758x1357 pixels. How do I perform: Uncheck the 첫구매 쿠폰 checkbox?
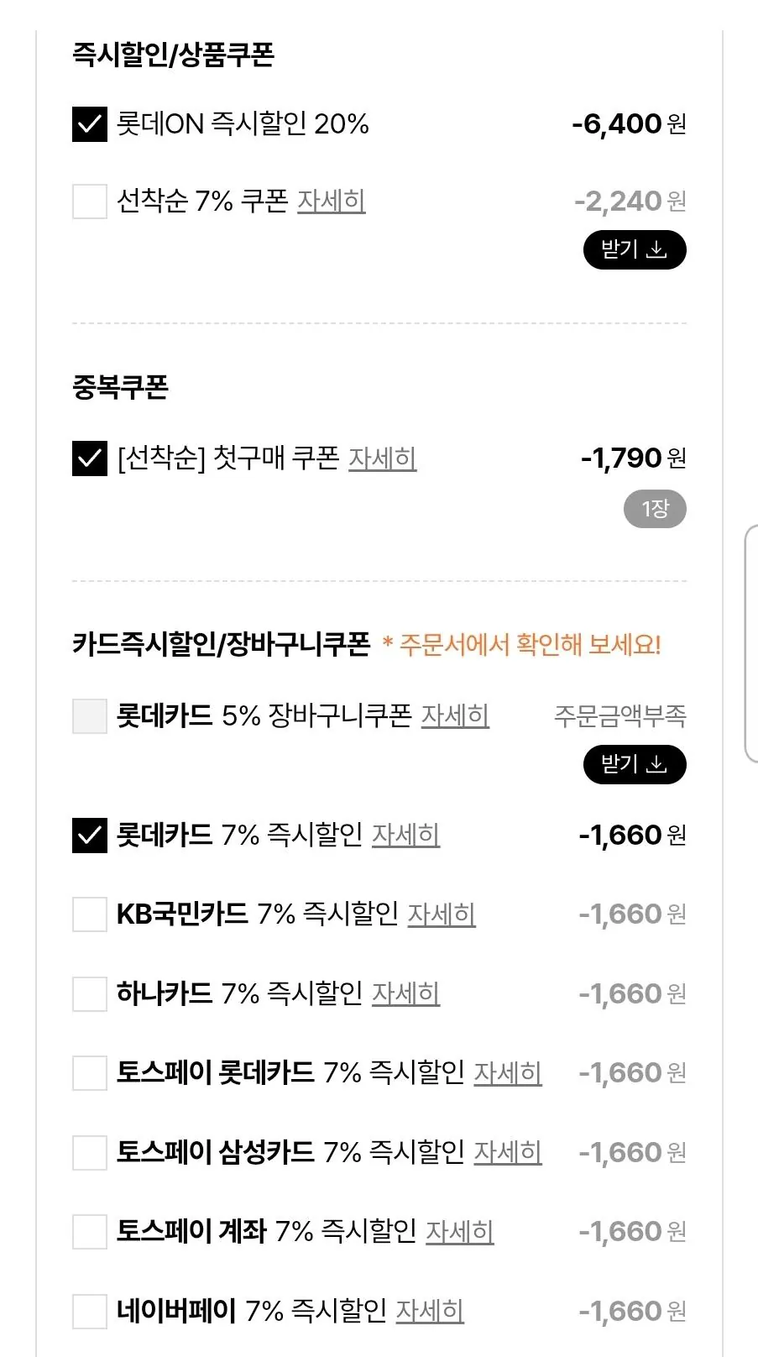[90, 458]
